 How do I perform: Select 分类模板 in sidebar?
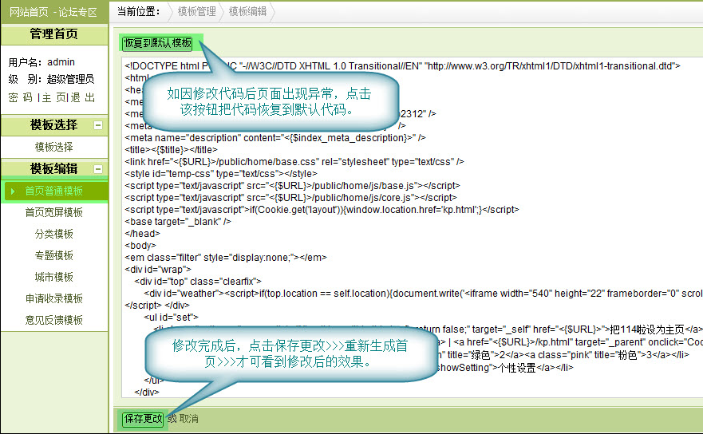point(53,234)
